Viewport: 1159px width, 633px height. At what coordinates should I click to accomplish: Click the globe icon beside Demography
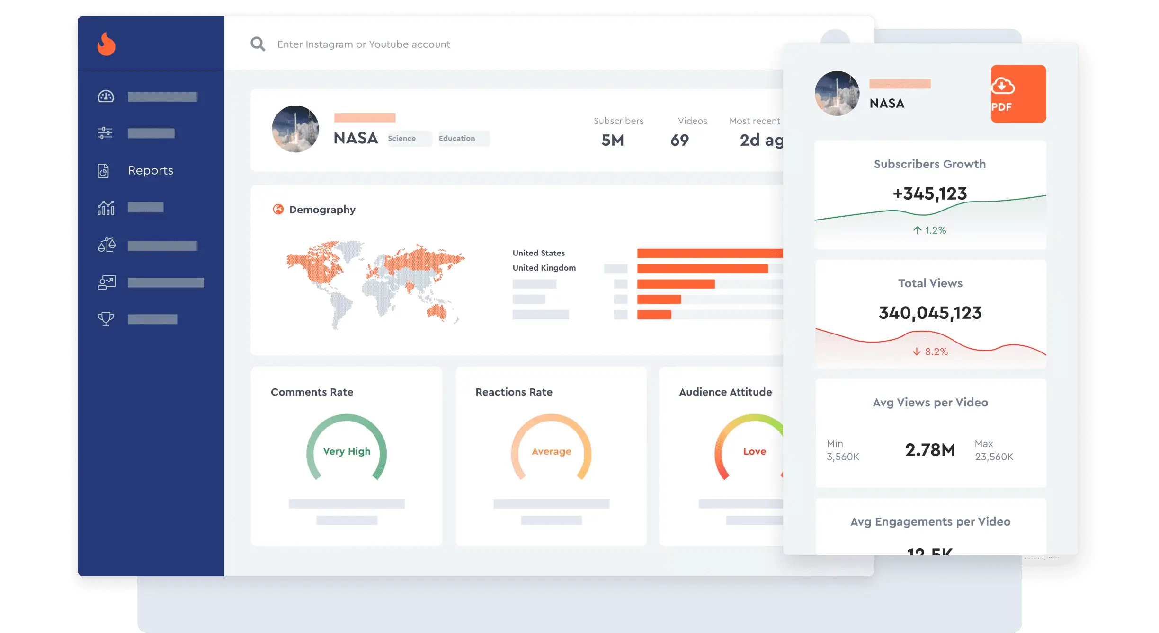pos(278,209)
